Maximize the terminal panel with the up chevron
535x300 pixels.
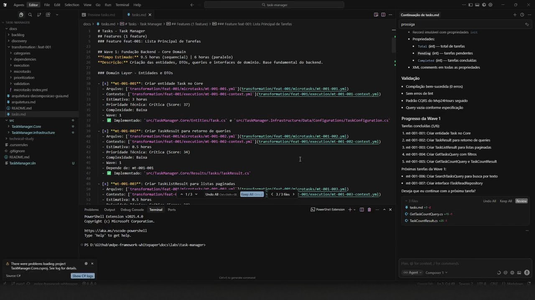coord(384,210)
